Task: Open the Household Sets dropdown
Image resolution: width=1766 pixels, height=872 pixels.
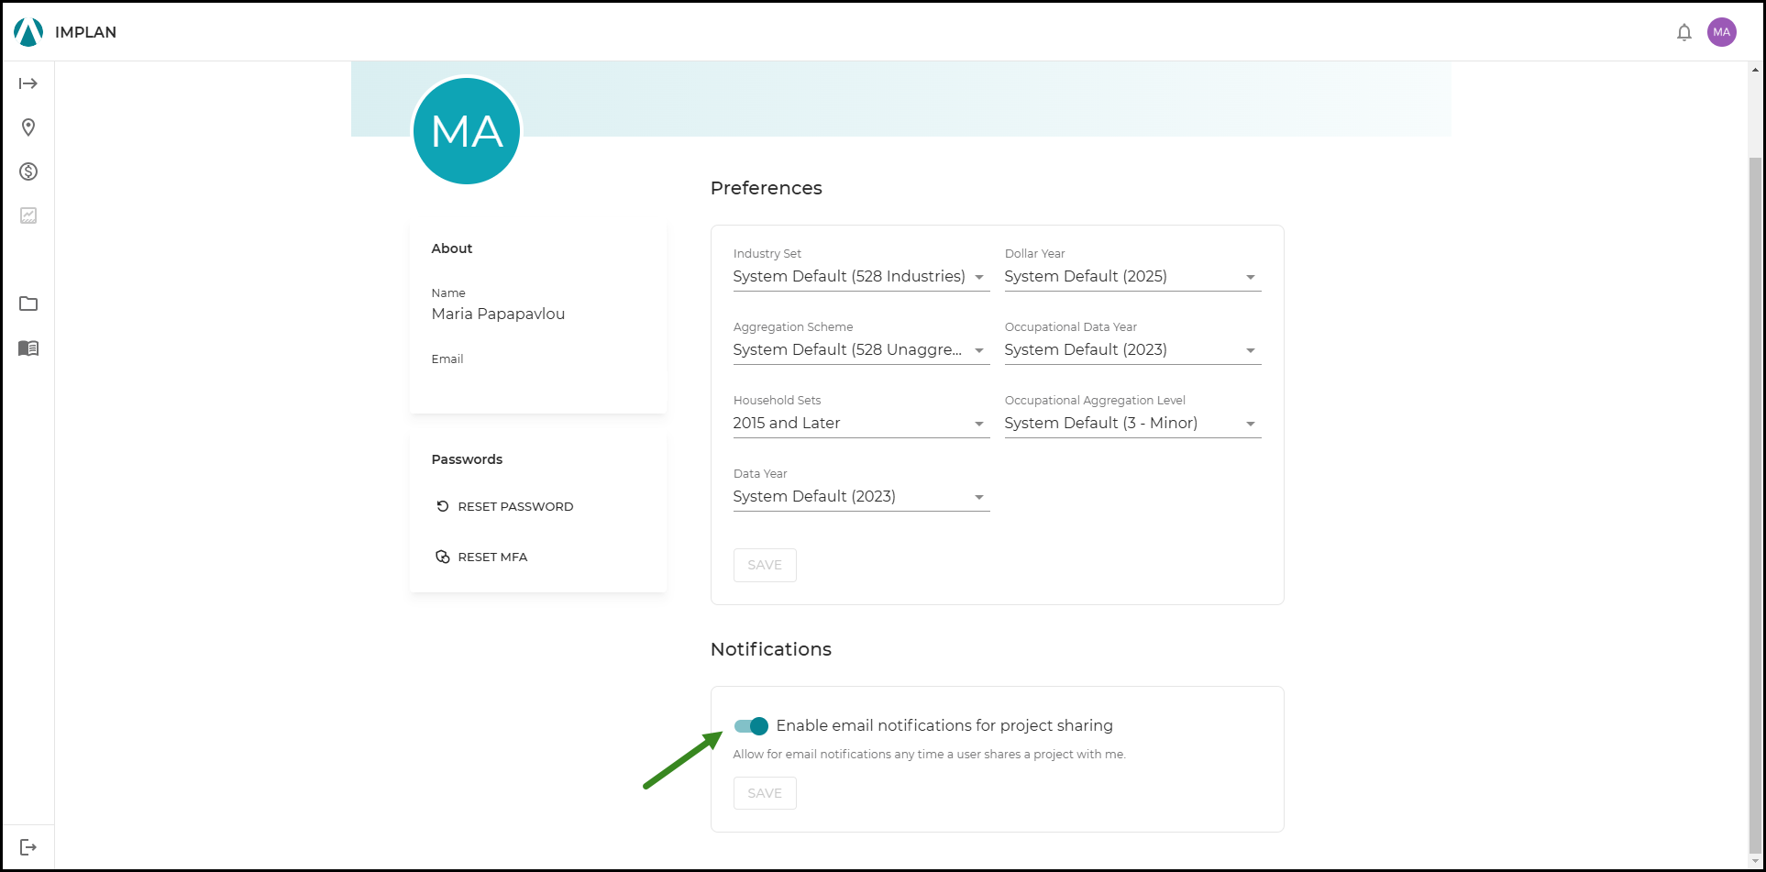Action: (861, 423)
